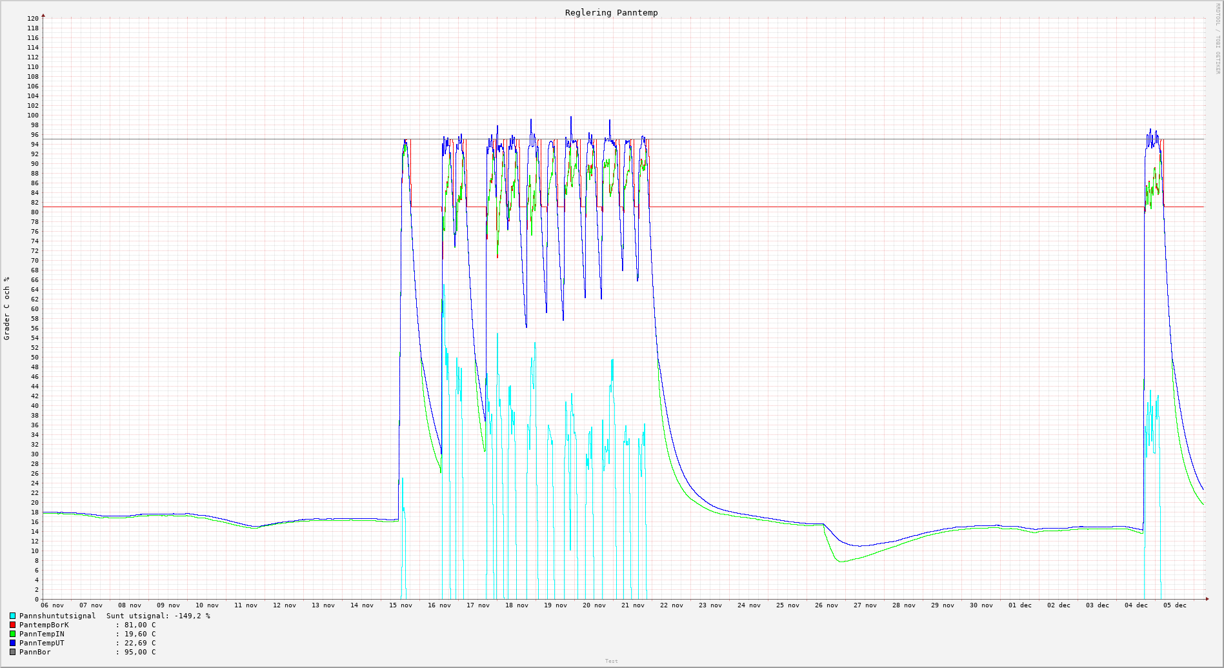Image resolution: width=1224 pixels, height=668 pixels.
Task: Select the 06 nov date marker
Action: pyautogui.click(x=52, y=605)
